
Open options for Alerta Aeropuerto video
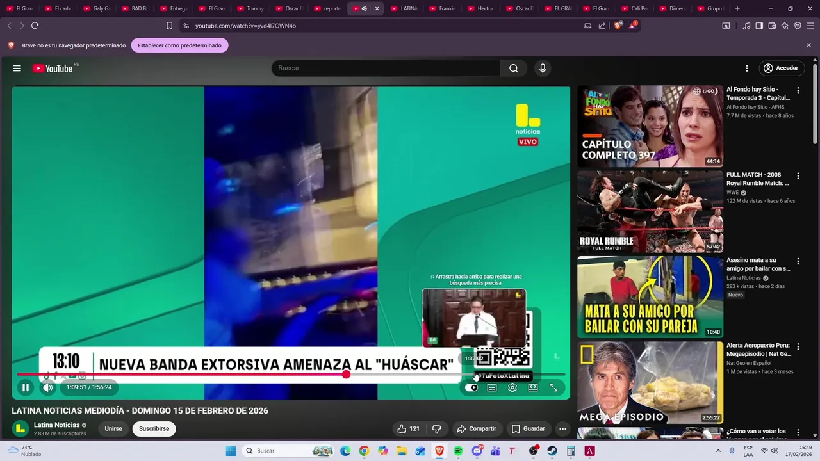pyautogui.click(x=798, y=346)
